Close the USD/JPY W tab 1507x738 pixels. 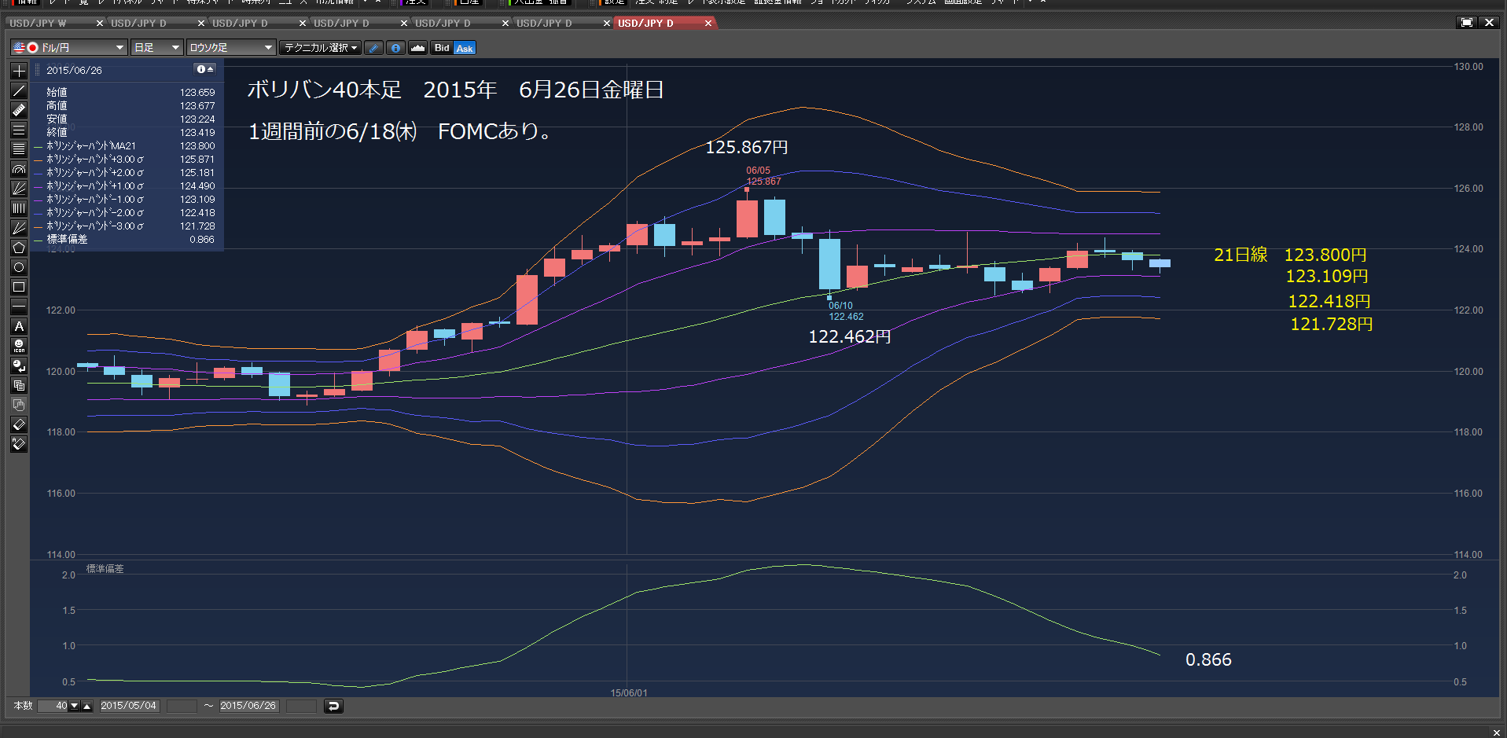pyautogui.click(x=99, y=23)
